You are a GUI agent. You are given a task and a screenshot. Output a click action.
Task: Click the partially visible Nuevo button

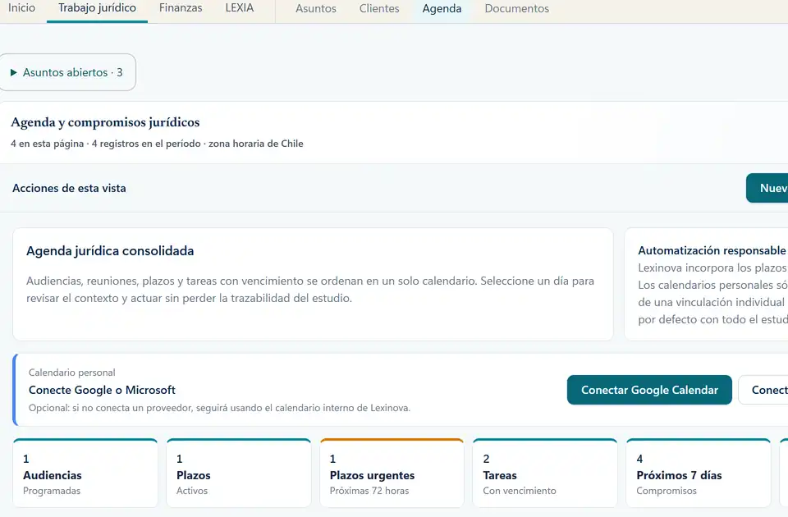click(x=767, y=188)
